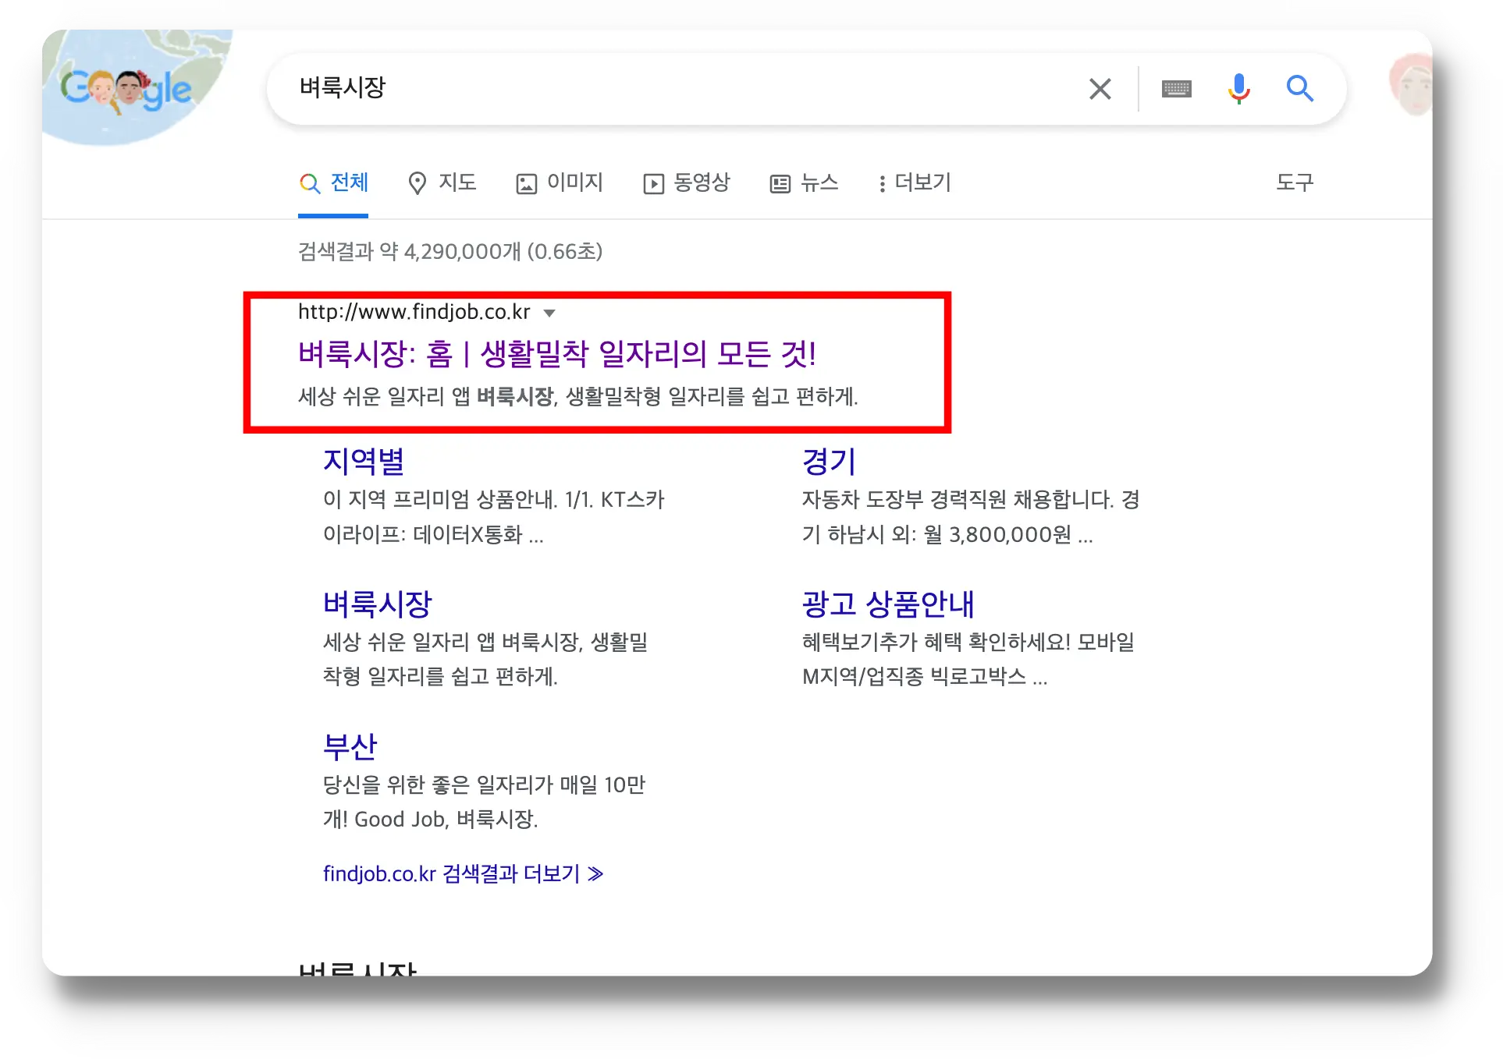Click the blue magnifier search button

[1299, 89]
